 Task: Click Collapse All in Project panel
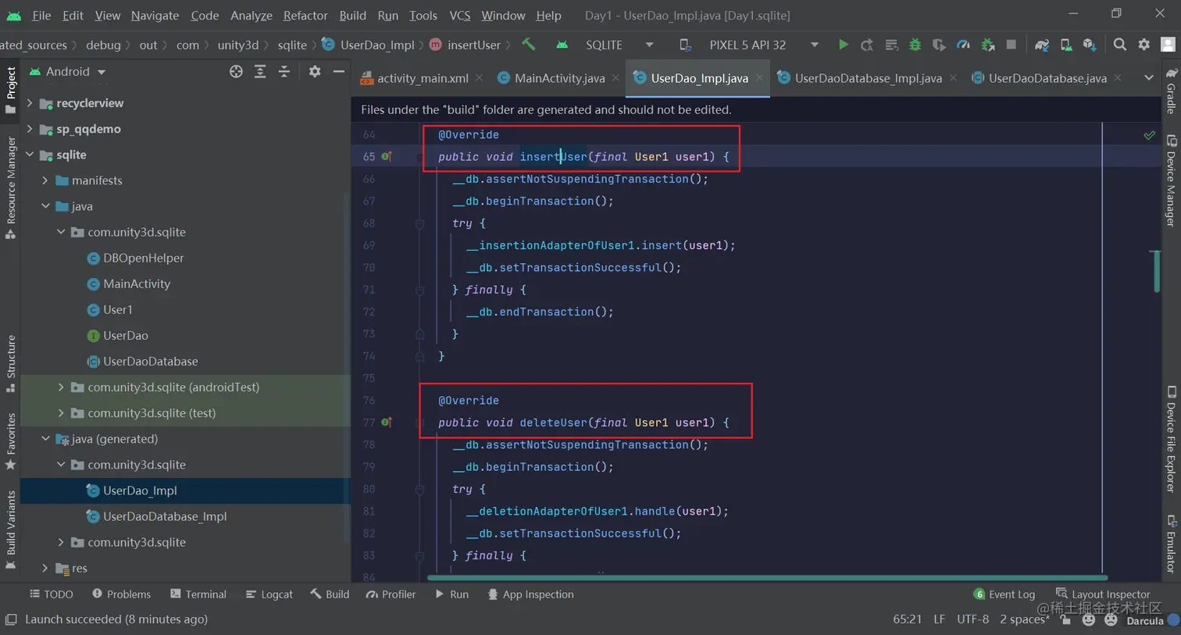coord(284,71)
